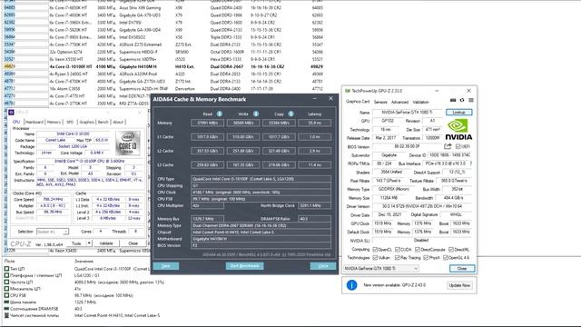Toggle the DirectCompute checkbox
The image size is (581, 327).
(418, 250)
